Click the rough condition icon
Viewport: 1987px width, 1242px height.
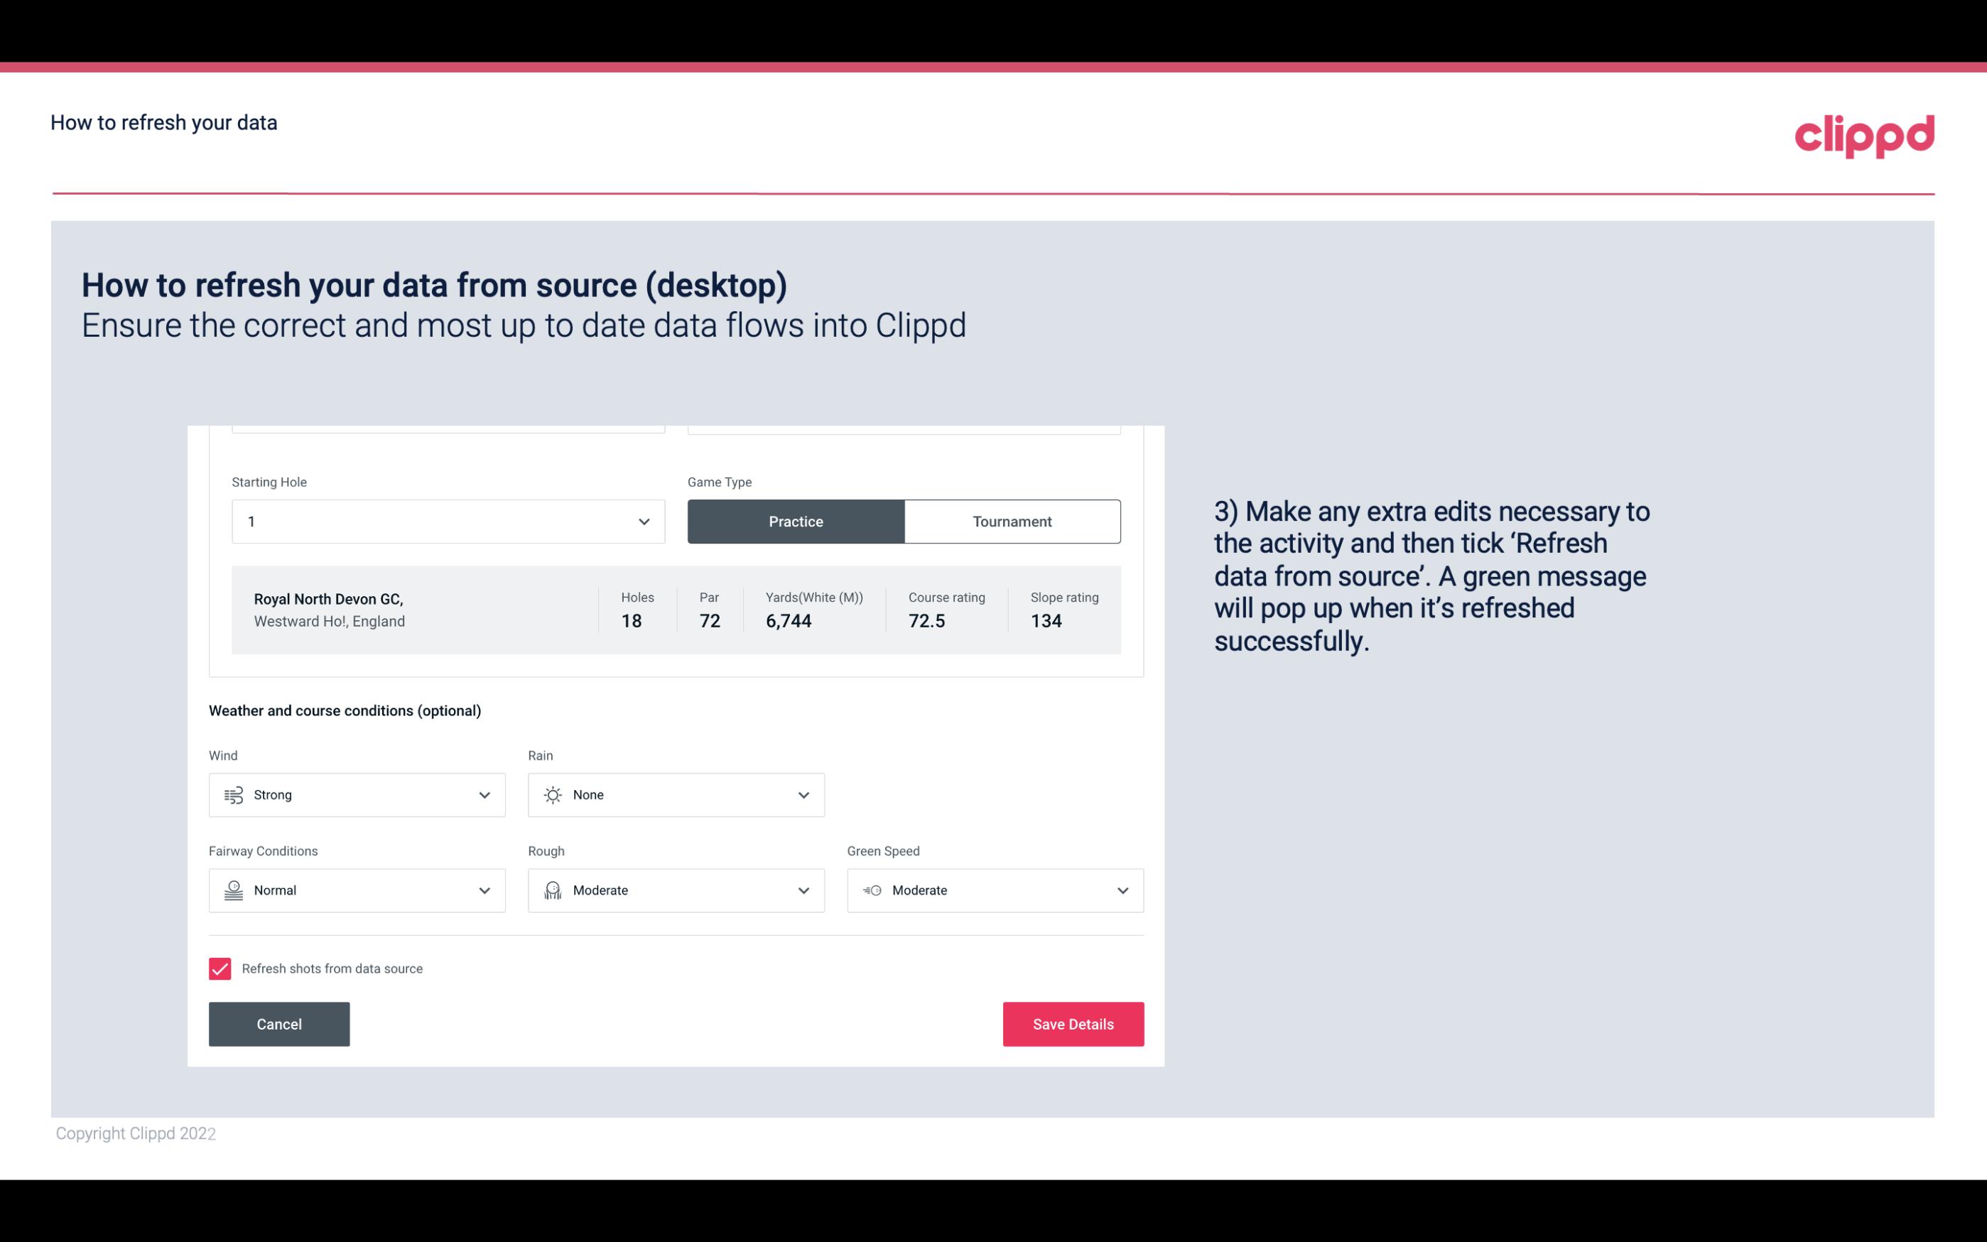click(x=552, y=890)
